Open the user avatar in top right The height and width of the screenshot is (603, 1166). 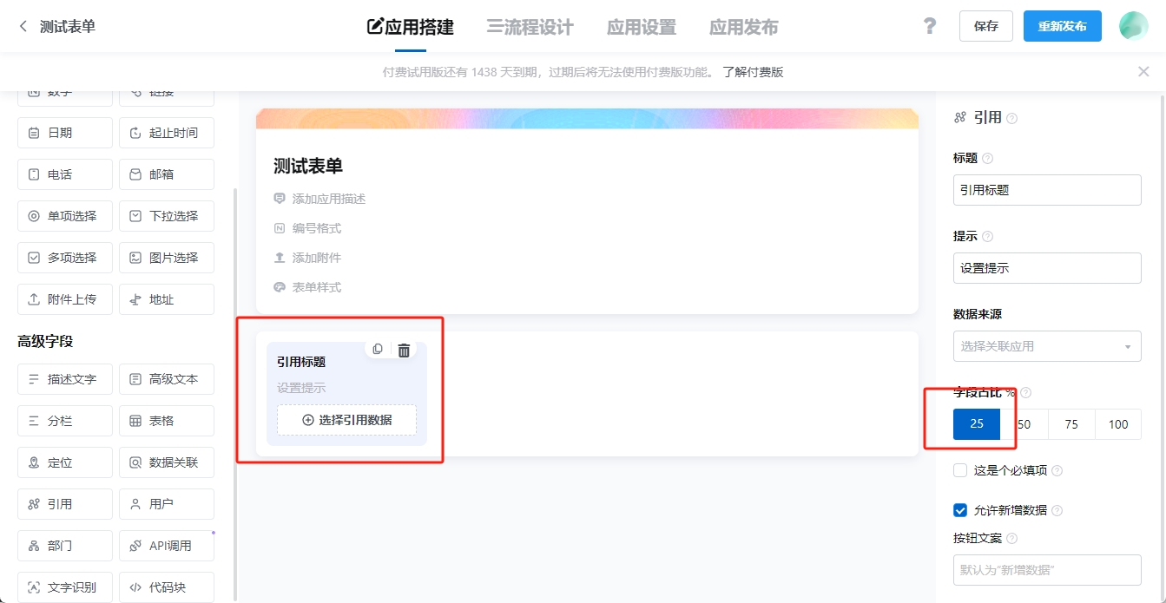click(1133, 26)
